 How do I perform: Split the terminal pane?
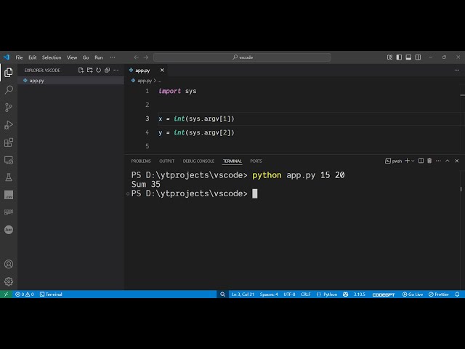tap(421, 161)
